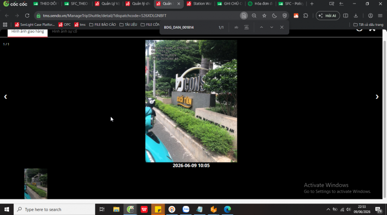This screenshot has height=215, width=387.
Task: Open the volume control in system tray
Action: click(349, 209)
